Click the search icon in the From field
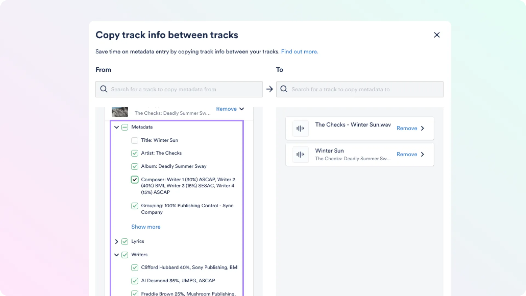526x296 pixels. tap(104, 89)
